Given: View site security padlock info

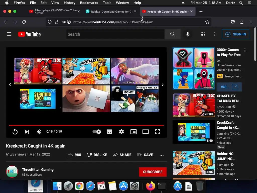Looking at the screenshot, I should (x=57, y=22).
